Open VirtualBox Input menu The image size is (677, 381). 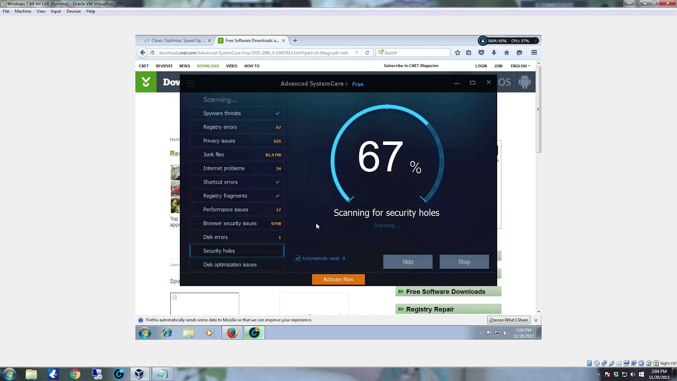point(56,11)
